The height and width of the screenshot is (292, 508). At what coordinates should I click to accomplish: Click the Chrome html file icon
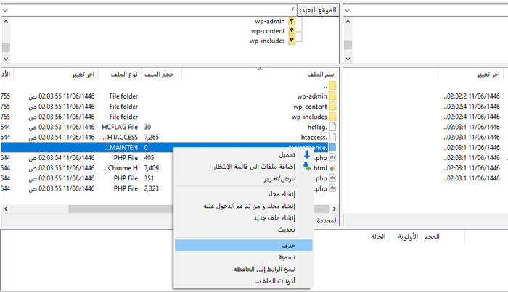pos(332,168)
